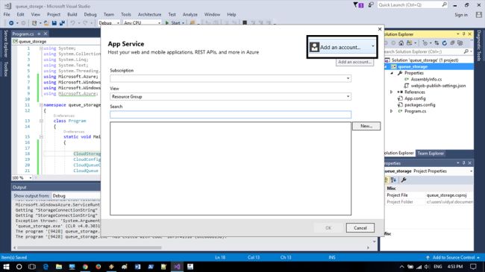Click the account avatar icon in App Service dialog

[x=314, y=47]
